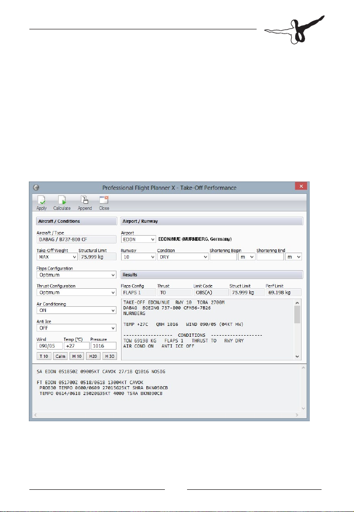Close the Take-Off Performance window
This screenshot has height=512, width=354.
pyautogui.click(x=301, y=186)
